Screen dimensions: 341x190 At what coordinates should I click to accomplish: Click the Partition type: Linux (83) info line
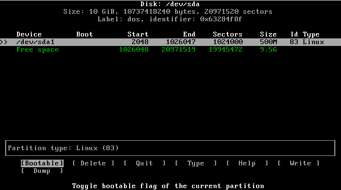63,148
